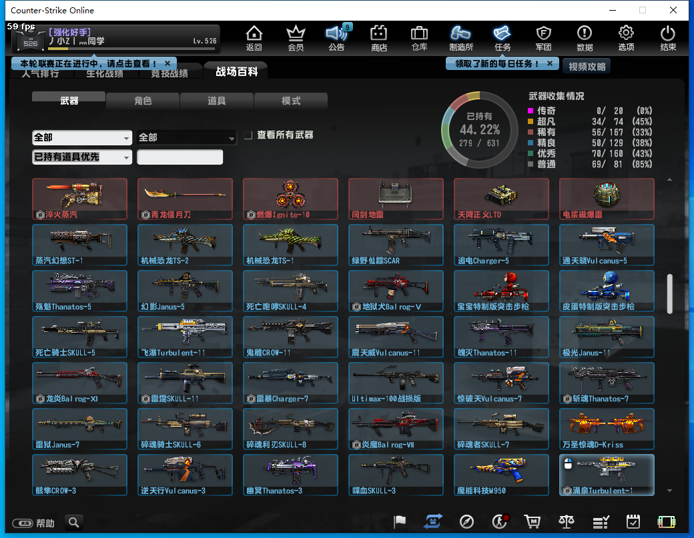Switch to the 角色 tab
The width and height of the screenshot is (694, 538).
pos(143,101)
